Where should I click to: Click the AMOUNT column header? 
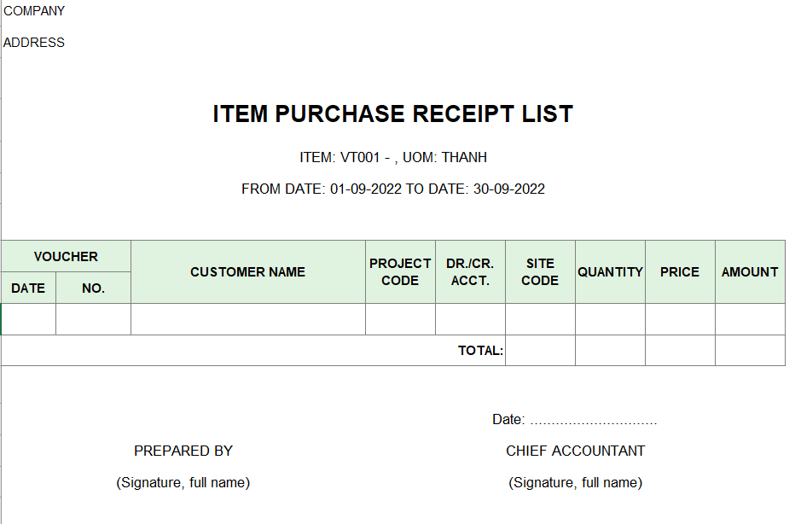[x=750, y=272]
